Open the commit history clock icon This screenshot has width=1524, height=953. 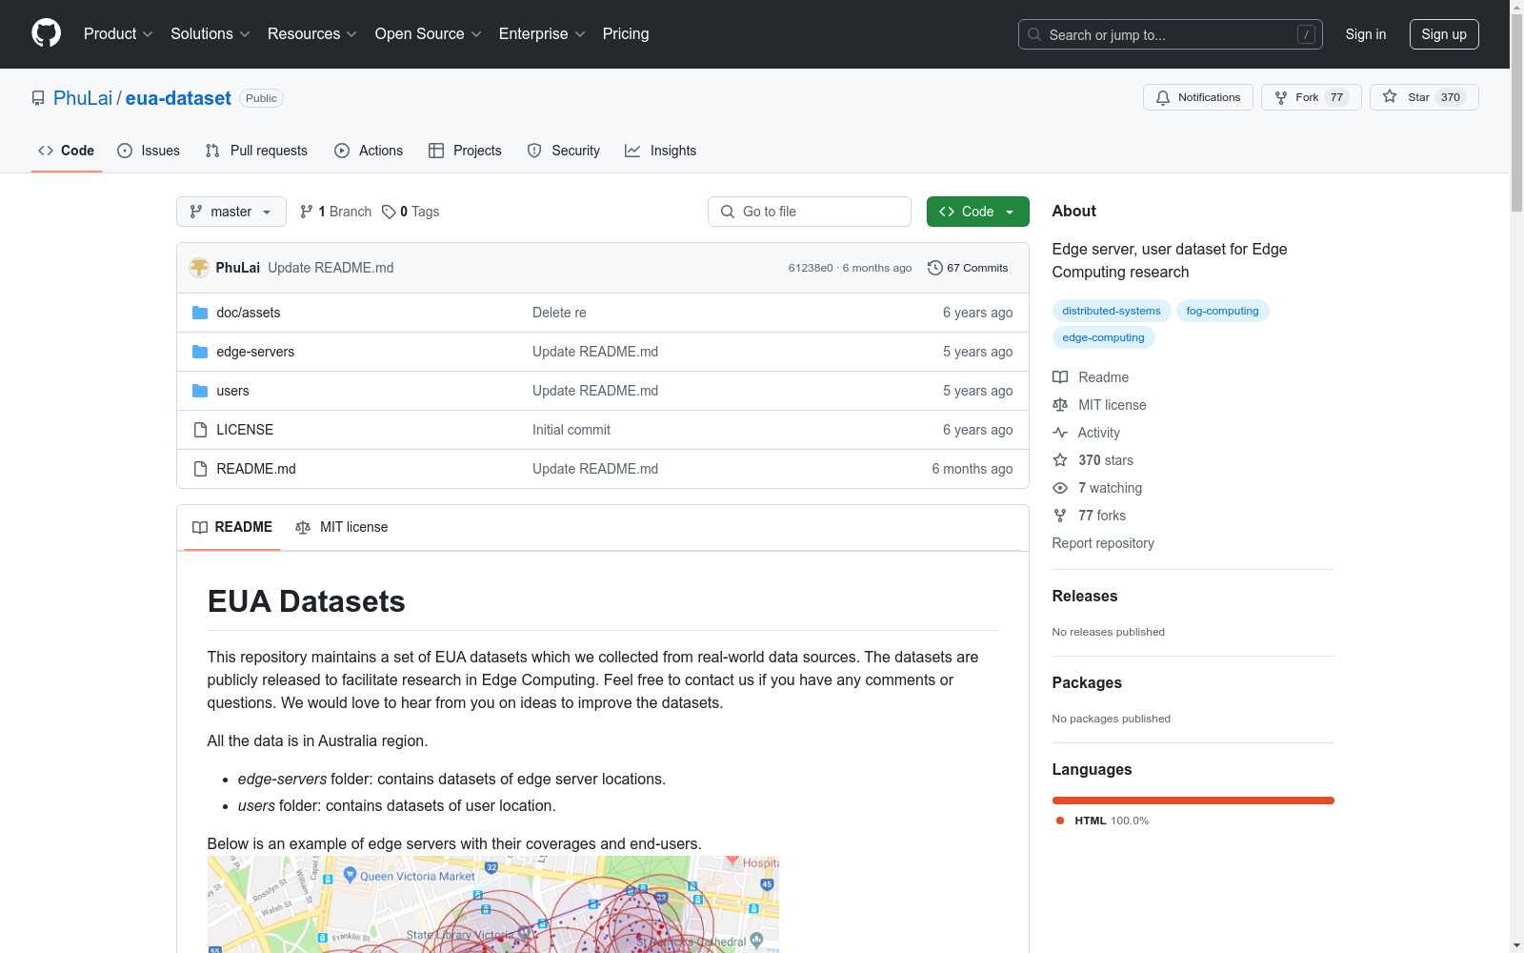click(934, 268)
